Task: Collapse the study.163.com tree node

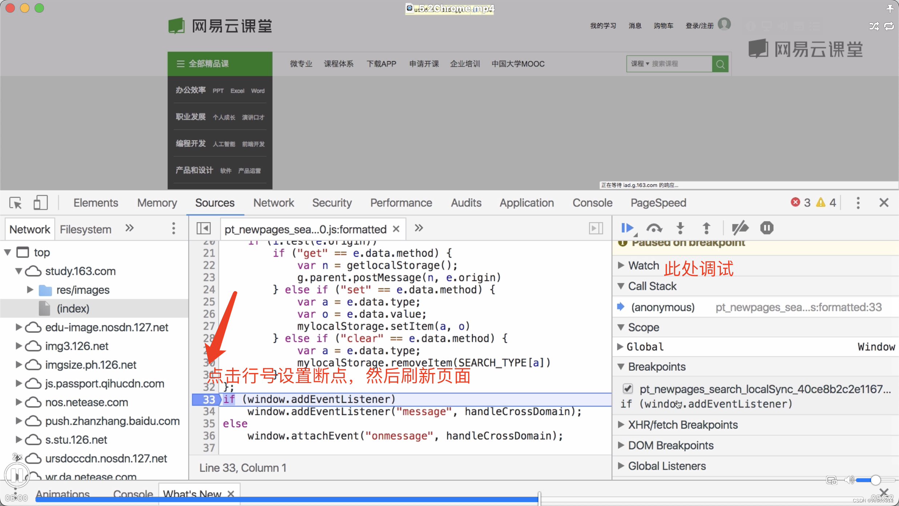Action: pyautogui.click(x=19, y=271)
